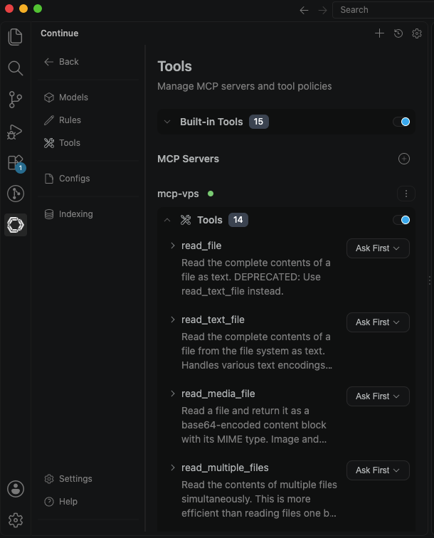The height and width of the screenshot is (538, 434).
Task: Start a new session with plus icon
Action: pyautogui.click(x=379, y=33)
